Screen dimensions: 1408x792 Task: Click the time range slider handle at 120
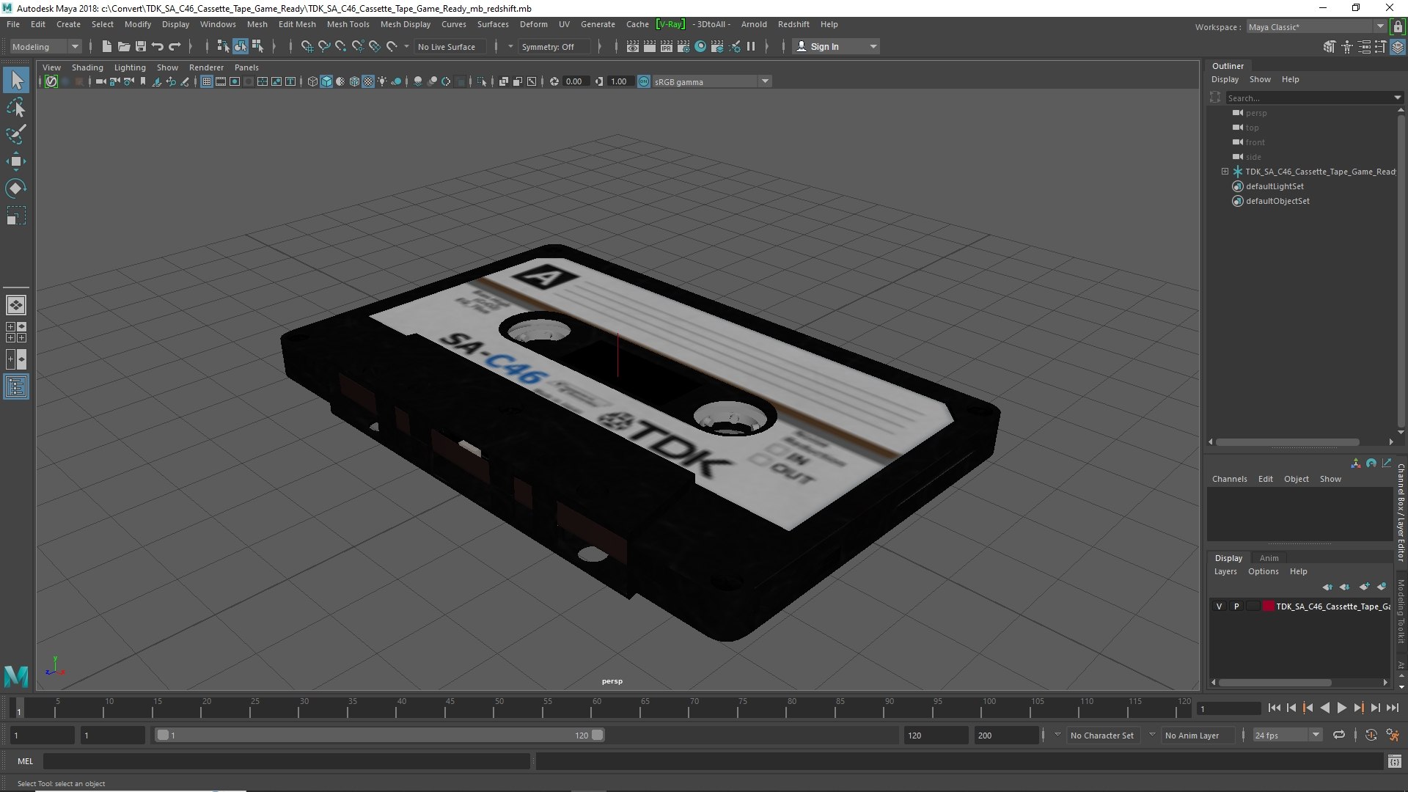point(598,735)
